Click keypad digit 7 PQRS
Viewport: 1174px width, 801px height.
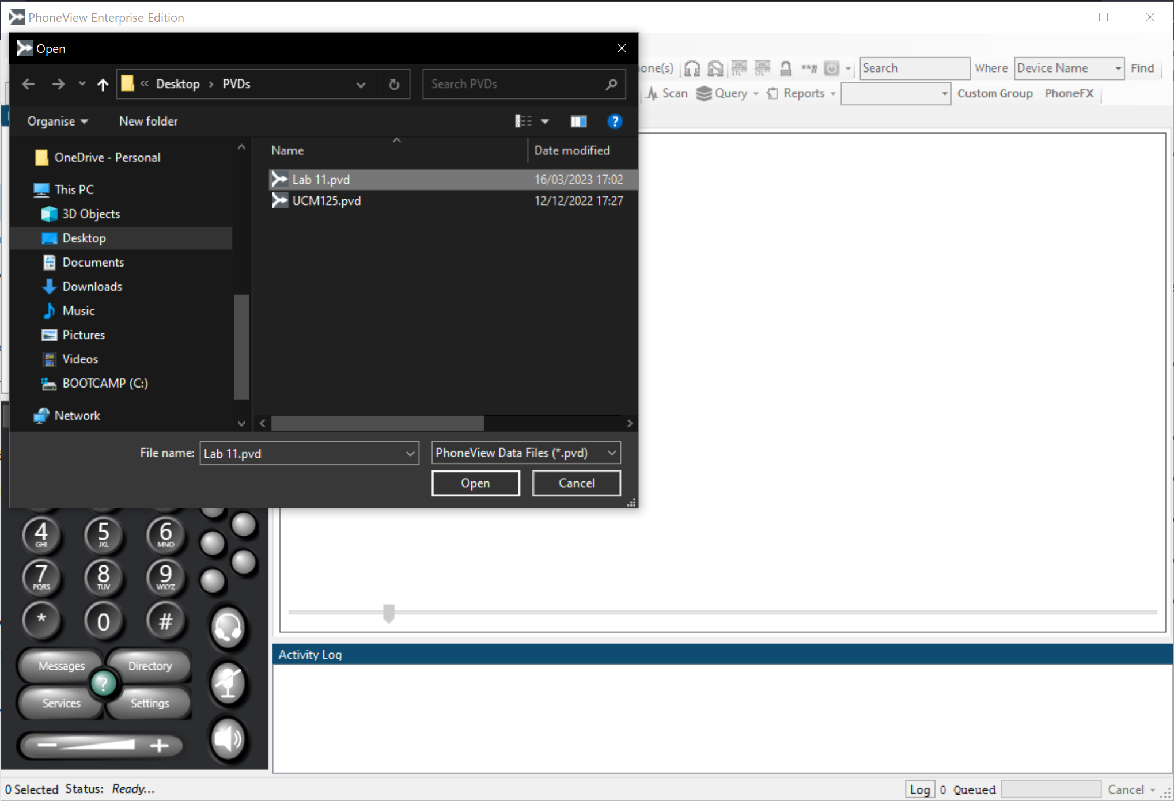[x=41, y=577]
